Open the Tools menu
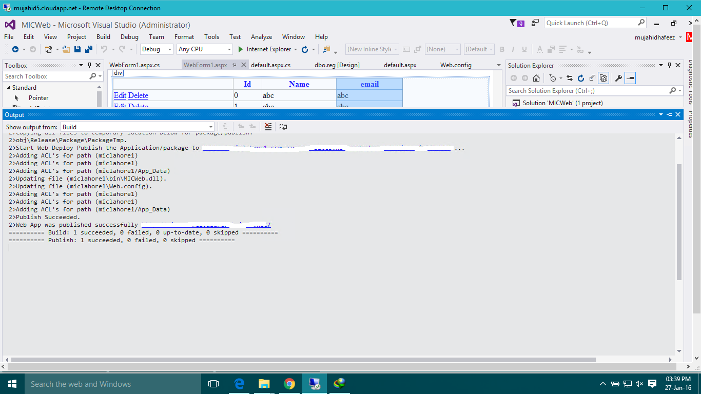Image resolution: width=701 pixels, height=394 pixels. tap(211, 37)
